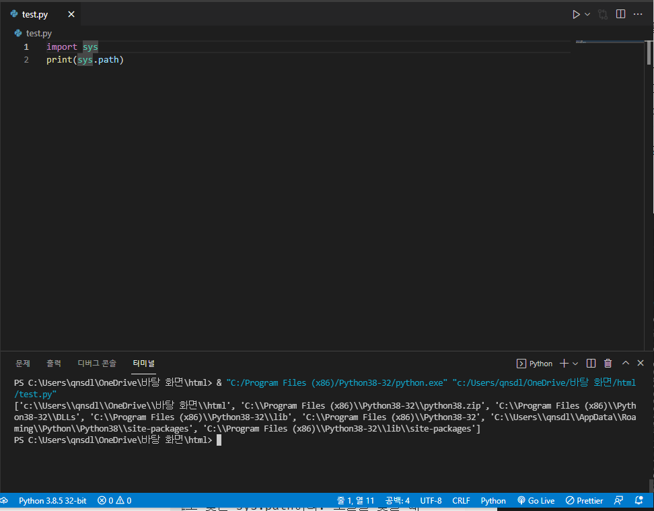Viewport: 654px width, 511px height.
Task: Open the terminal profile dropdown chevron
Action: tap(577, 363)
